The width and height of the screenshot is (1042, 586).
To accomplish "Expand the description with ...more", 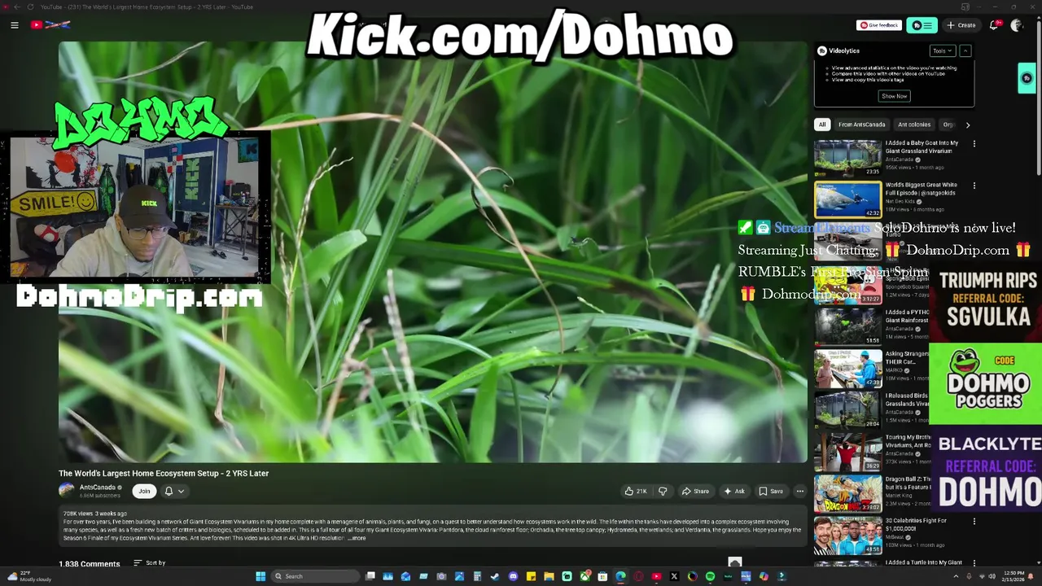I will click(x=357, y=538).
